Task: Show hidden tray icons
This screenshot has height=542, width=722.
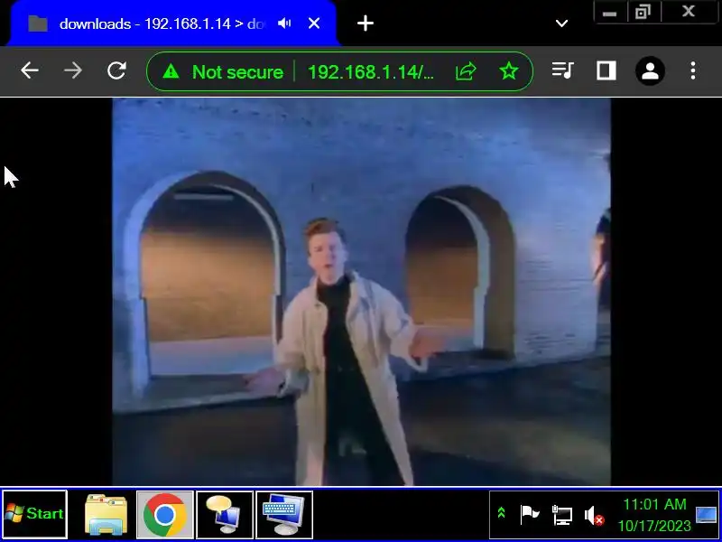Action: (502, 512)
